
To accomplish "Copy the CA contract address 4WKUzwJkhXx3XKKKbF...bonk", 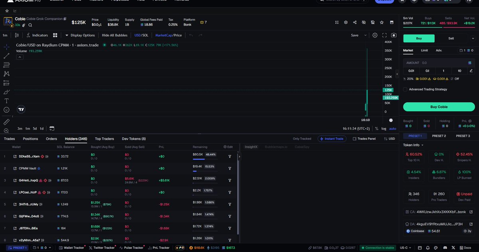I will (438, 212).
